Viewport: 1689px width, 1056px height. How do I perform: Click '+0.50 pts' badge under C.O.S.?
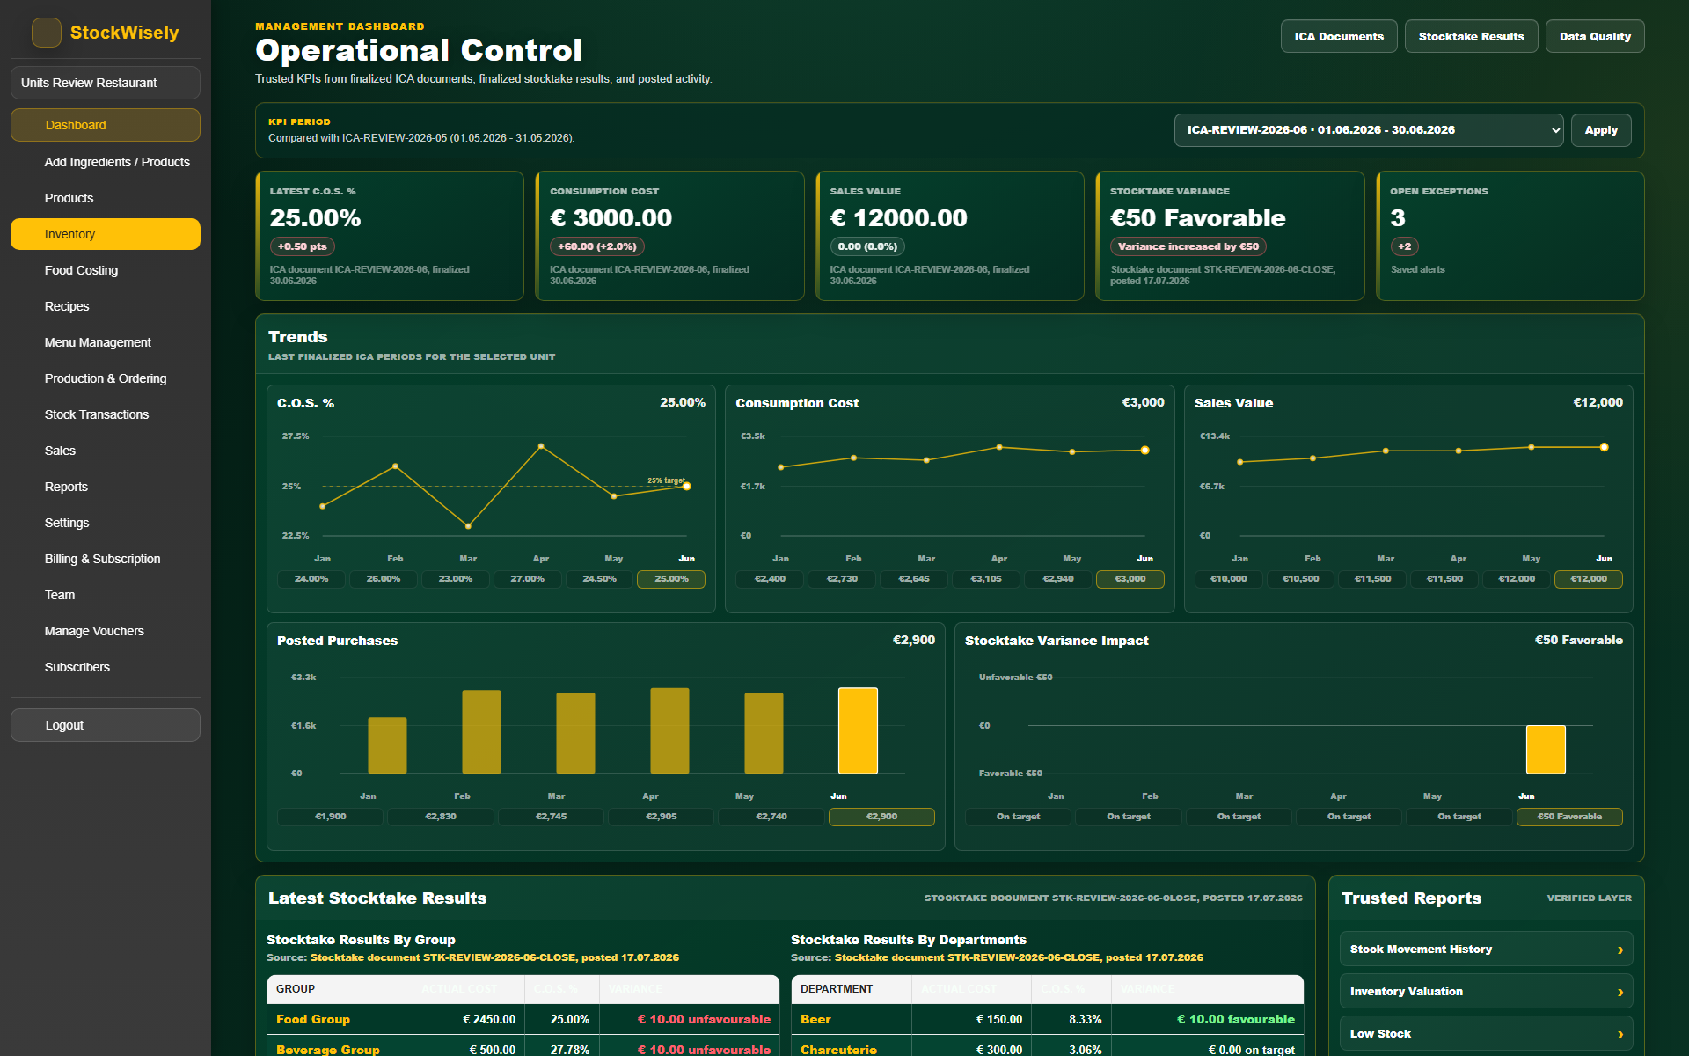pos(303,247)
